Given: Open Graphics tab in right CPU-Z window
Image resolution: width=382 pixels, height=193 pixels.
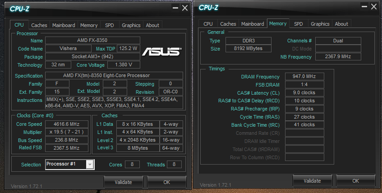Looking at the screenshot, I should click(320, 24).
